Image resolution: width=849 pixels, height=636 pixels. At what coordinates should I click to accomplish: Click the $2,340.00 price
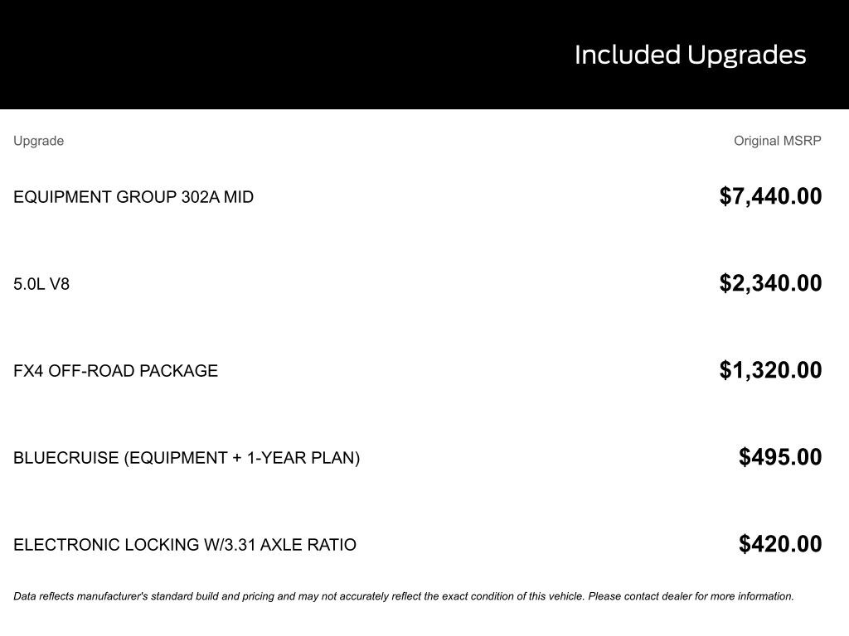pos(770,283)
